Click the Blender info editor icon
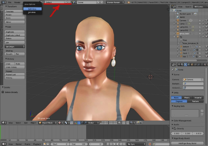The width and height of the screenshot is (208, 146). [3, 2]
